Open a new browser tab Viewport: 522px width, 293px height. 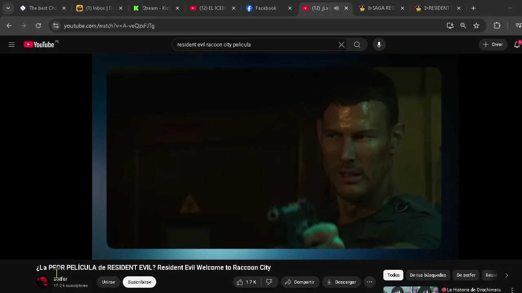click(473, 8)
